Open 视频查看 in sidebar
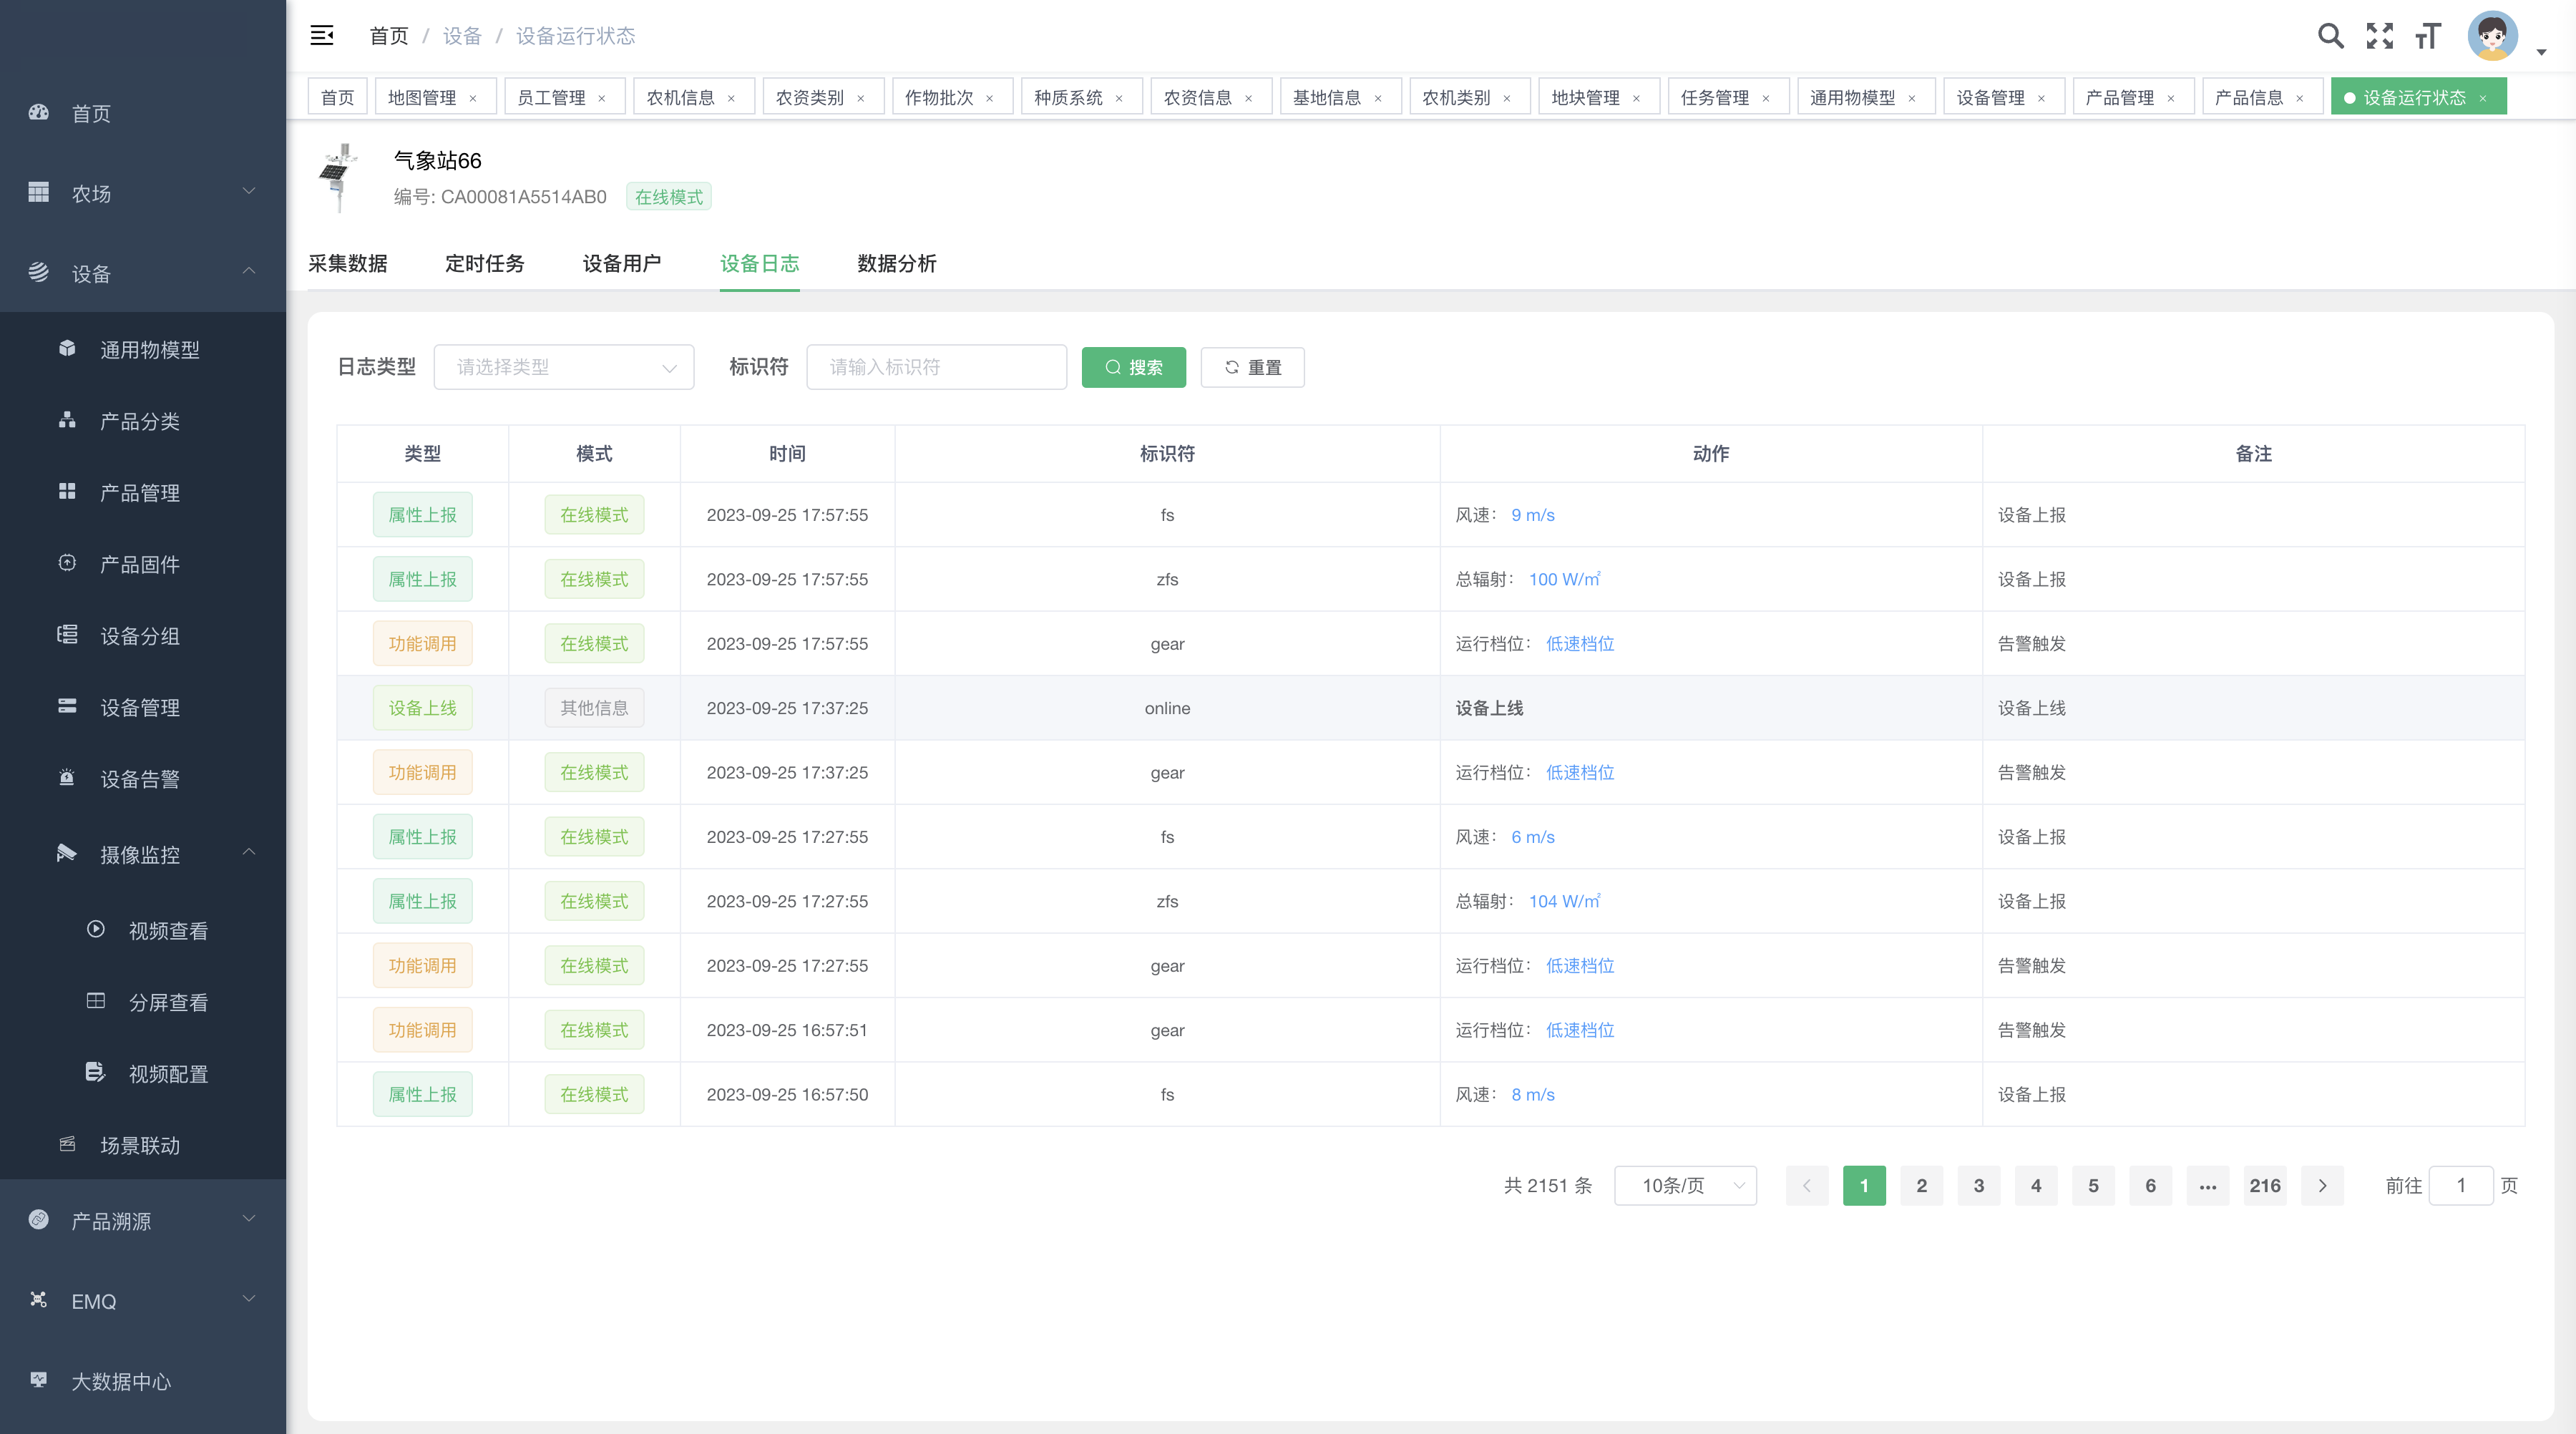This screenshot has width=2576, height=1434. pyautogui.click(x=168, y=930)
